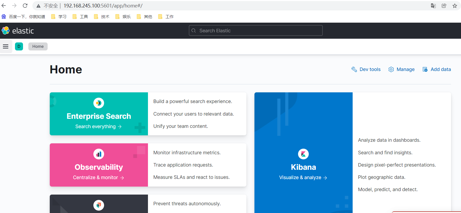Bookmark this page with the star icon
461x213 pixels.
[455, 6]
